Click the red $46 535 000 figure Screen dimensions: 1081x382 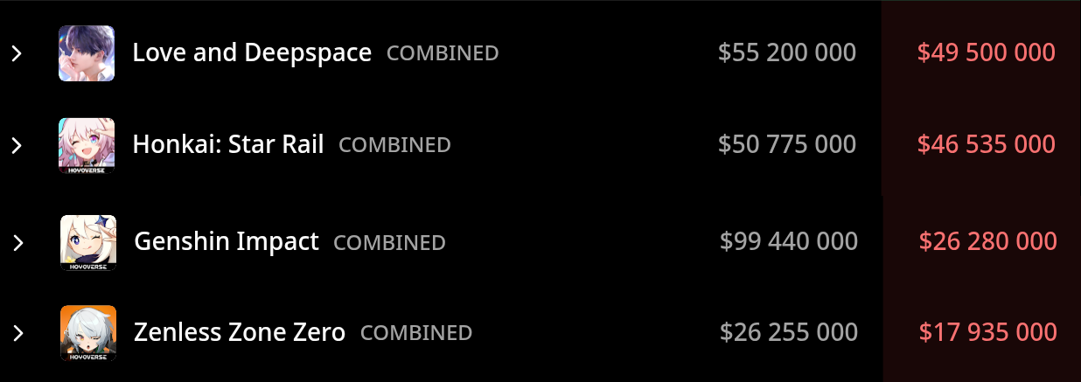[x=986, y=144]
